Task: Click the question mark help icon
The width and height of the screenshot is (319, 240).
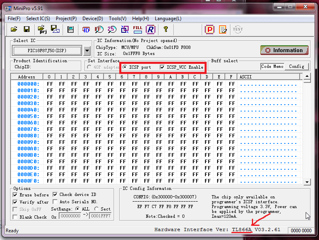Action: point(165,29)
